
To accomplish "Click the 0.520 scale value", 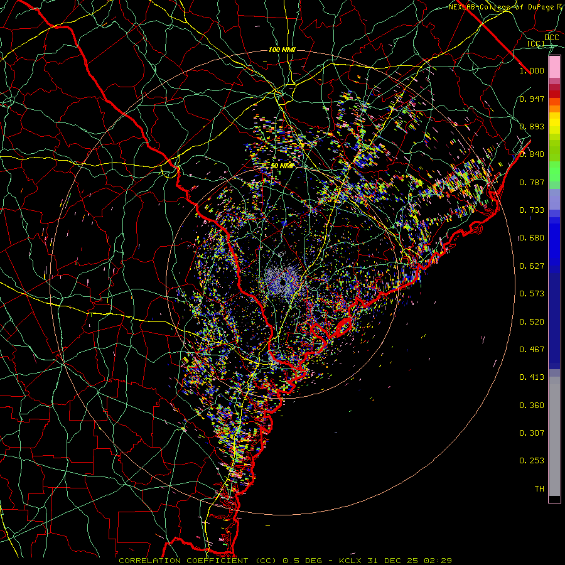I will pos(532,322).
